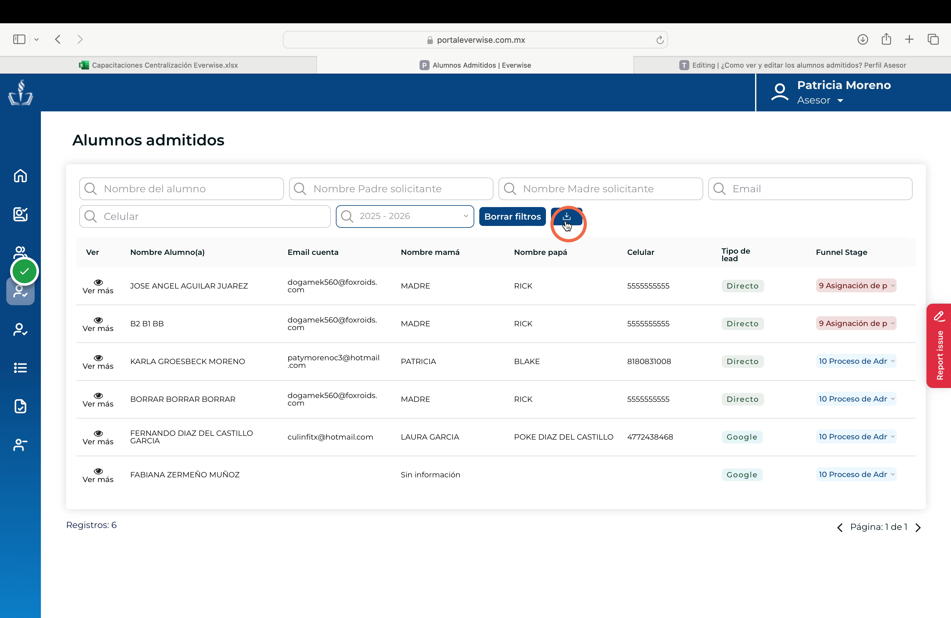Click the download Excel button icon

(566, 216)
